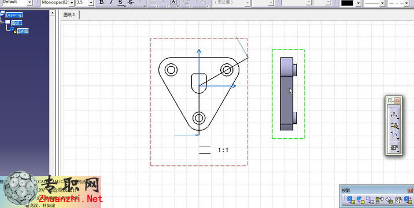Toggle strikethrough formatting
The height and width of the screenshot is (208, 414).
[x=131, y=2]
